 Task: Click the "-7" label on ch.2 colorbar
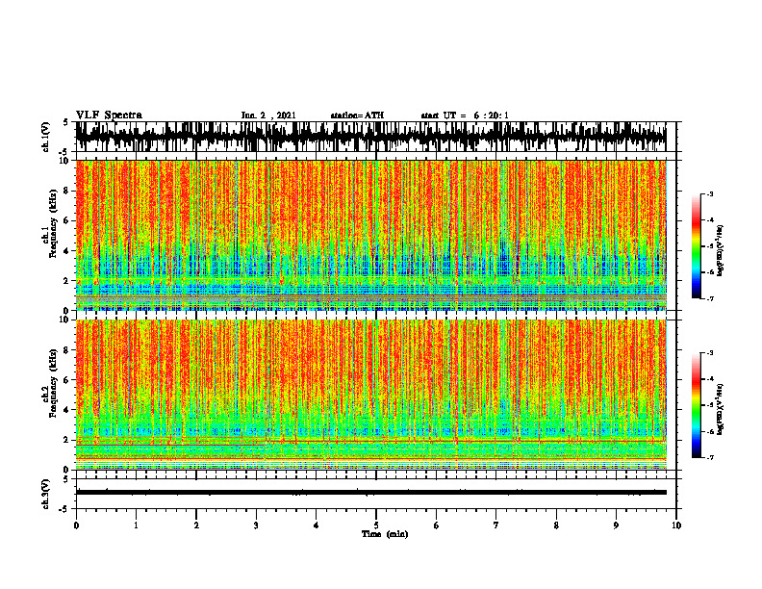pyautogui.click(x=710, y=457)
